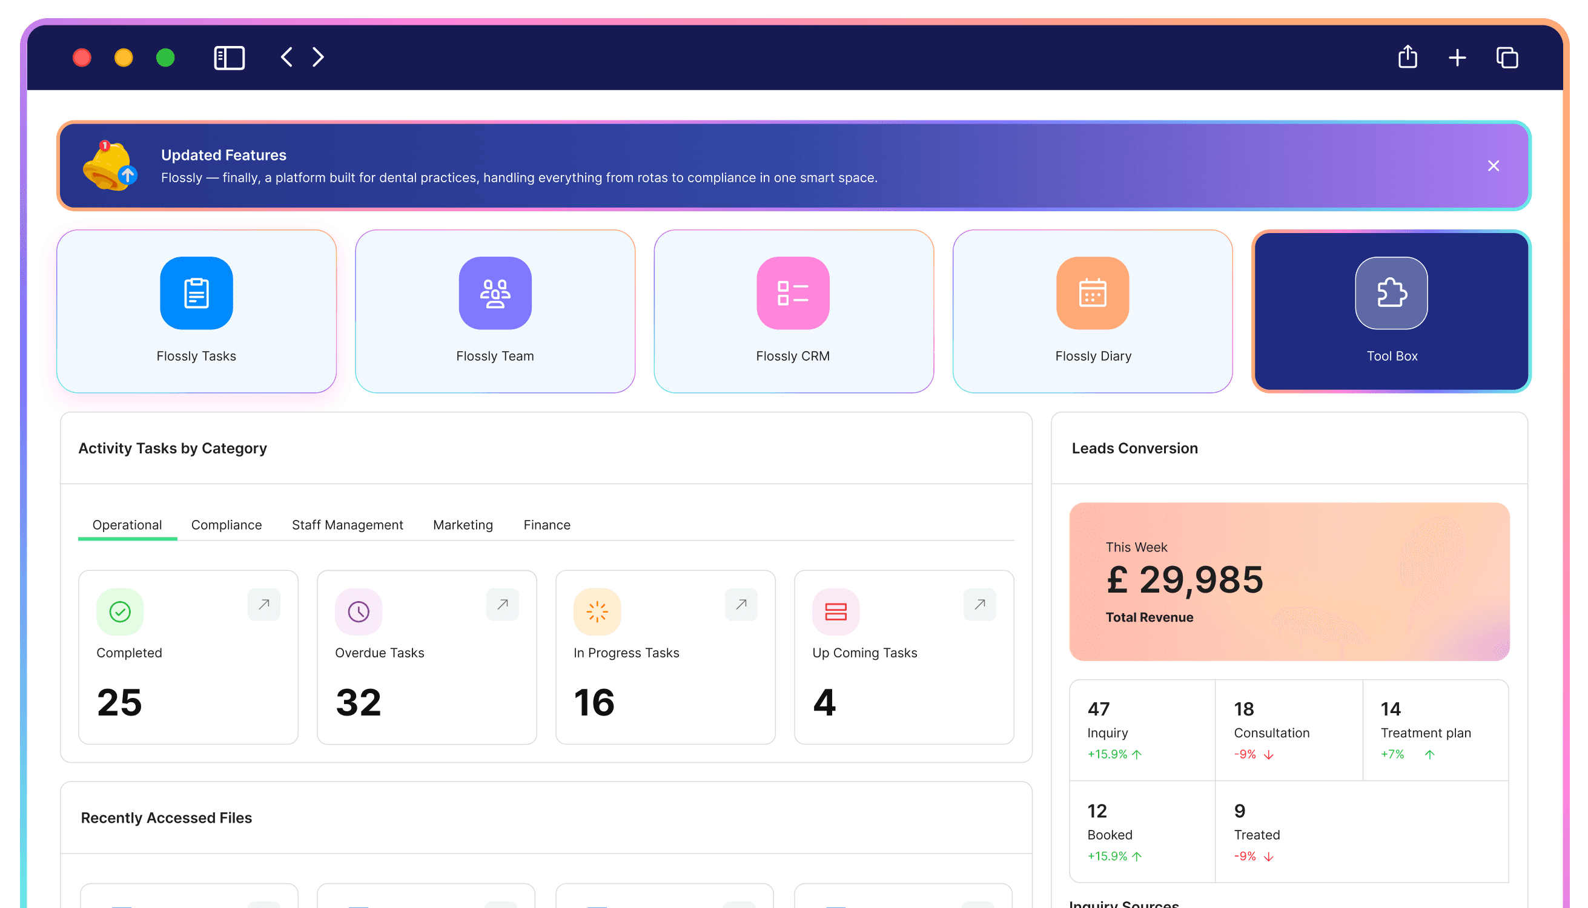Select the Finance category tab
The height and width of the screenshot is (908, 1588).
(547, 524)
